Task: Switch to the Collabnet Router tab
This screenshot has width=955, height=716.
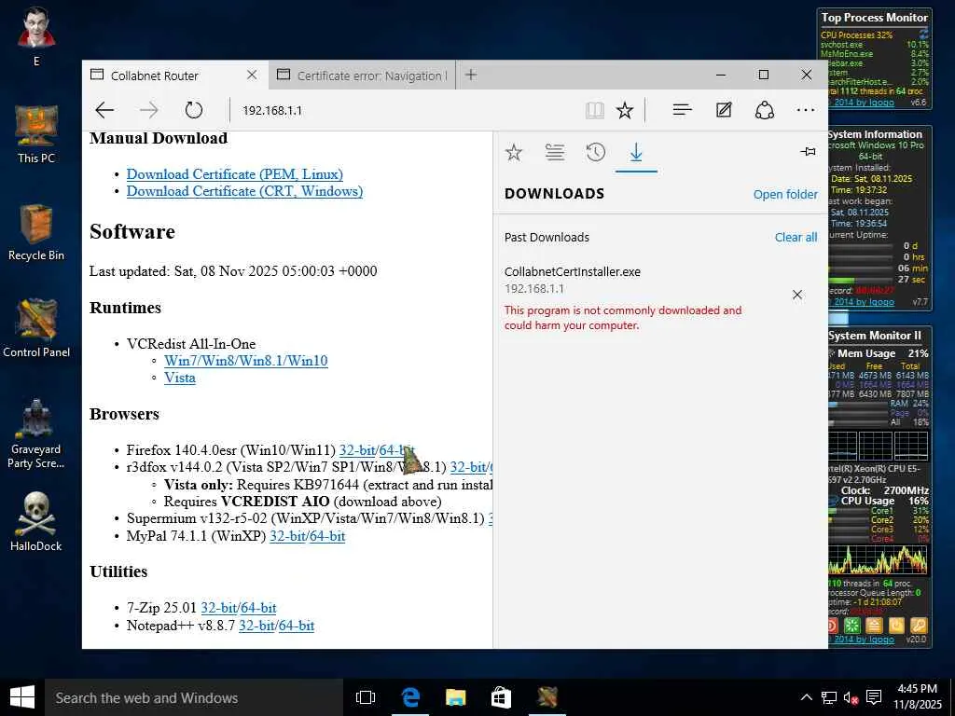Action: pyautogui.click(x=175, y=76)
